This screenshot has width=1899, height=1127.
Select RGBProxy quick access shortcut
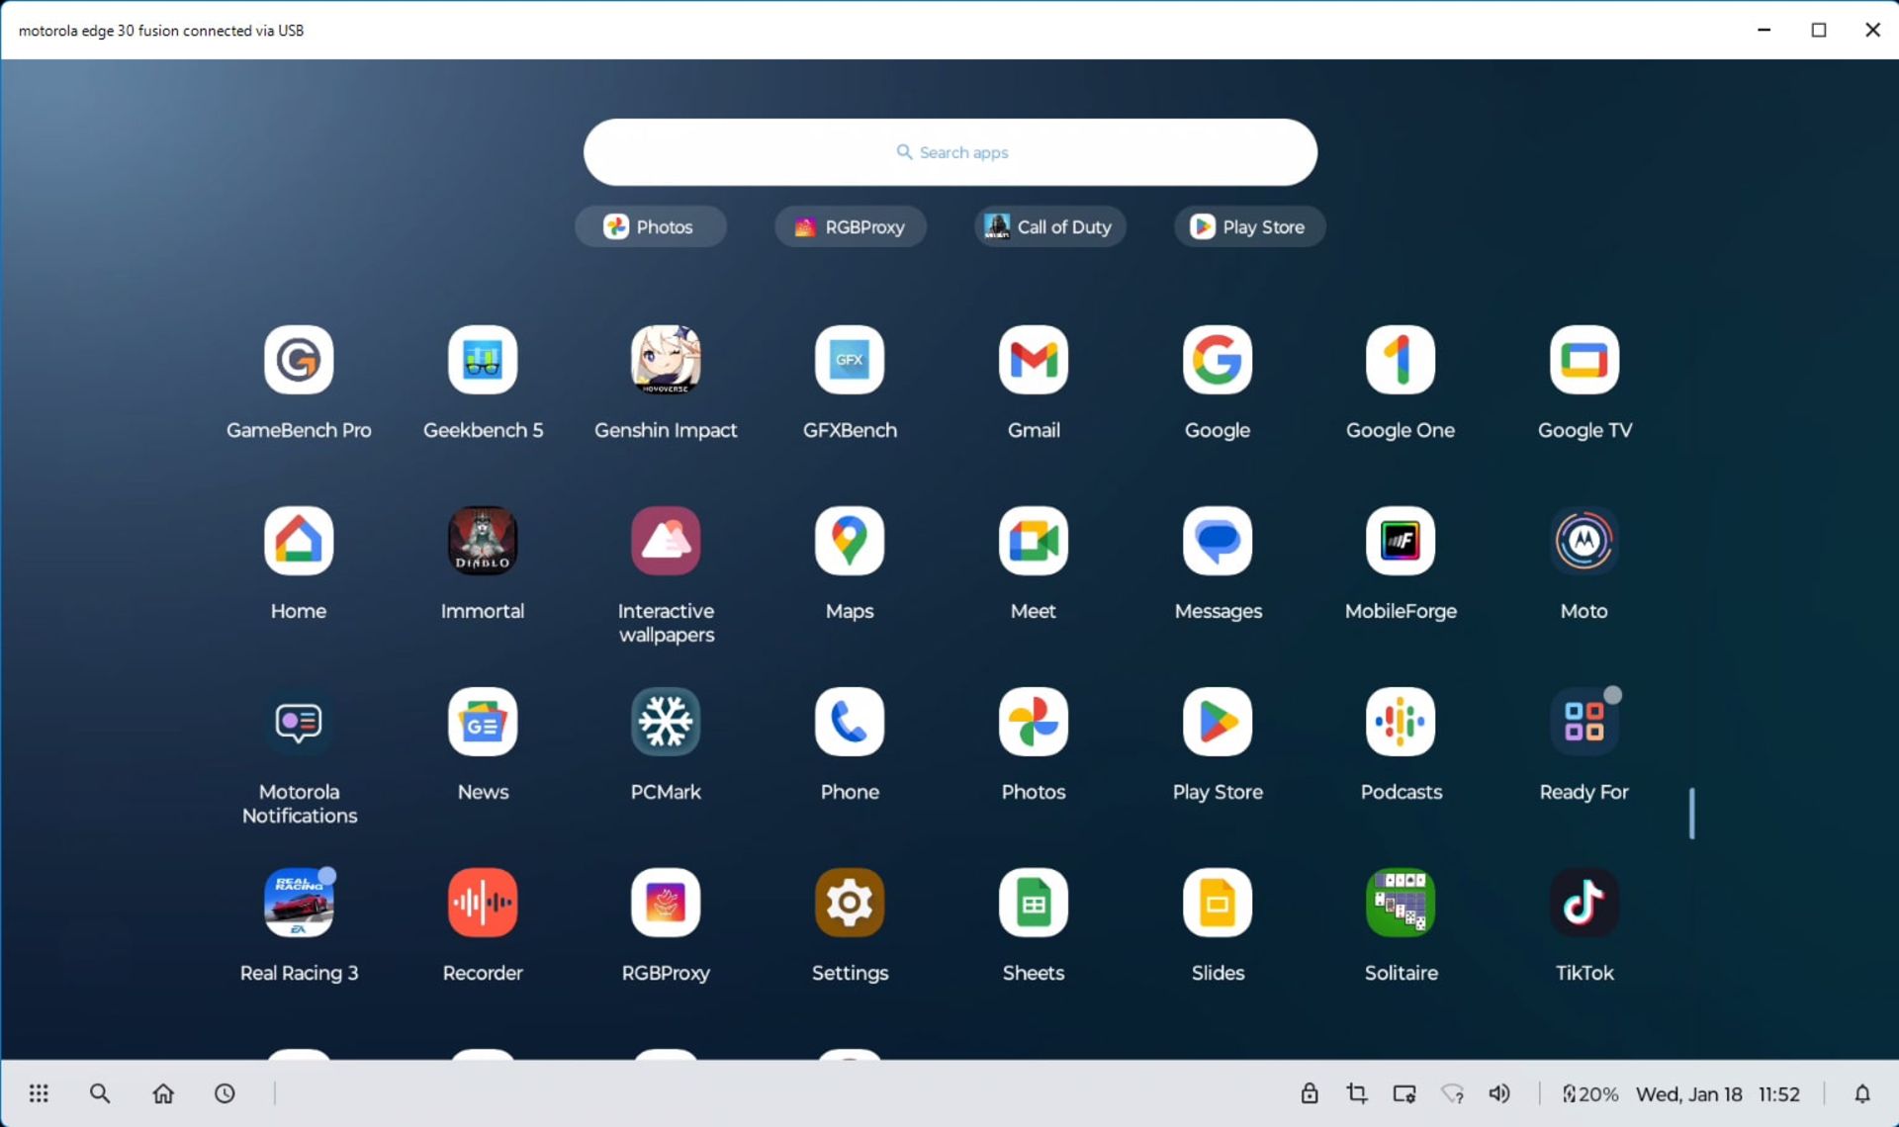(x=851, y=225)
